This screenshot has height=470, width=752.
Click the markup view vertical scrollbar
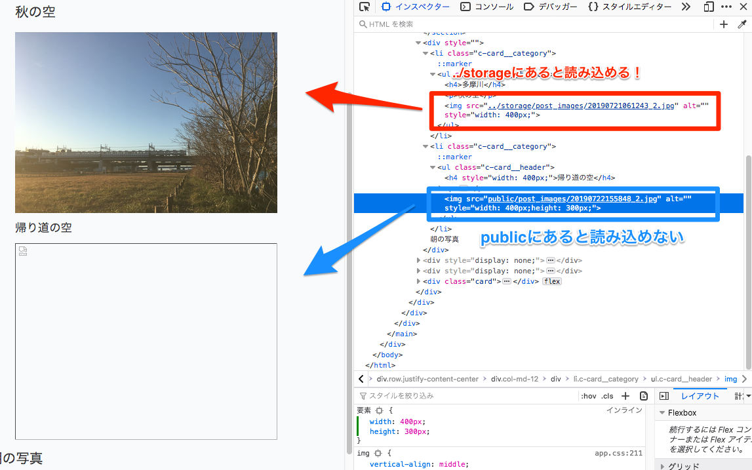click(x=748, y=262)
